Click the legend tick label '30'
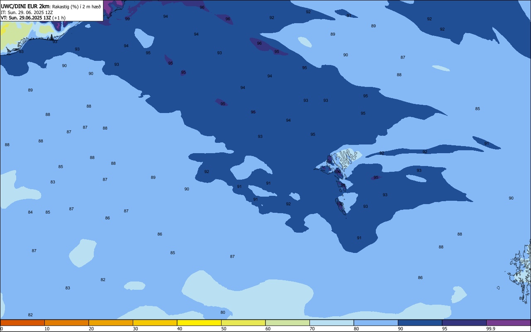 135,329
